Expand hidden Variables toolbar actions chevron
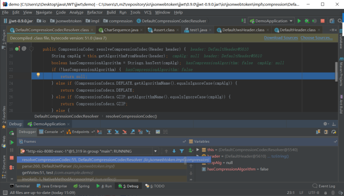Viewport: 344px width, 196px height. 191,180
